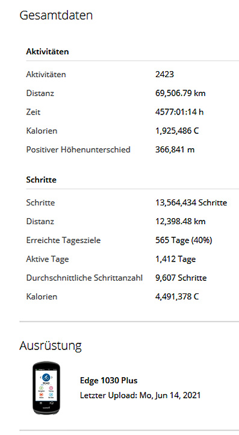
Task: Click the Positiver Höhenunterschied label
Action: pos(78,150)
